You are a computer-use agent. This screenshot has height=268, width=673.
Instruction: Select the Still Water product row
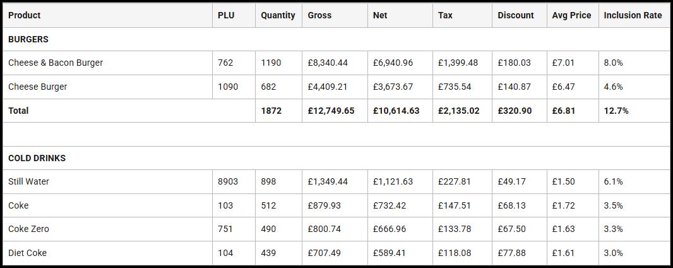point(29,182)
